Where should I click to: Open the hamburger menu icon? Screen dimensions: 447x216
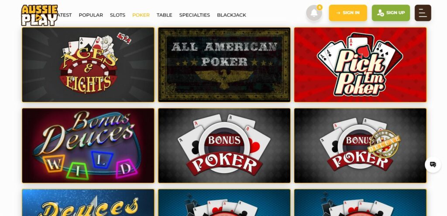pyautogui.click(x=423, y=13)
